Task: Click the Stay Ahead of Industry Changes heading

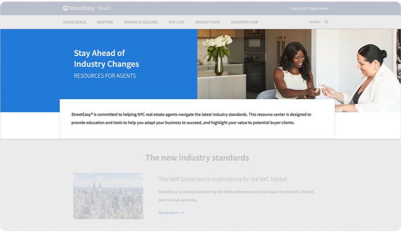Action: 107,58
